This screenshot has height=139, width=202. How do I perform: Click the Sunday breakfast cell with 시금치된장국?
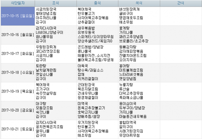[x=55, y=16]
